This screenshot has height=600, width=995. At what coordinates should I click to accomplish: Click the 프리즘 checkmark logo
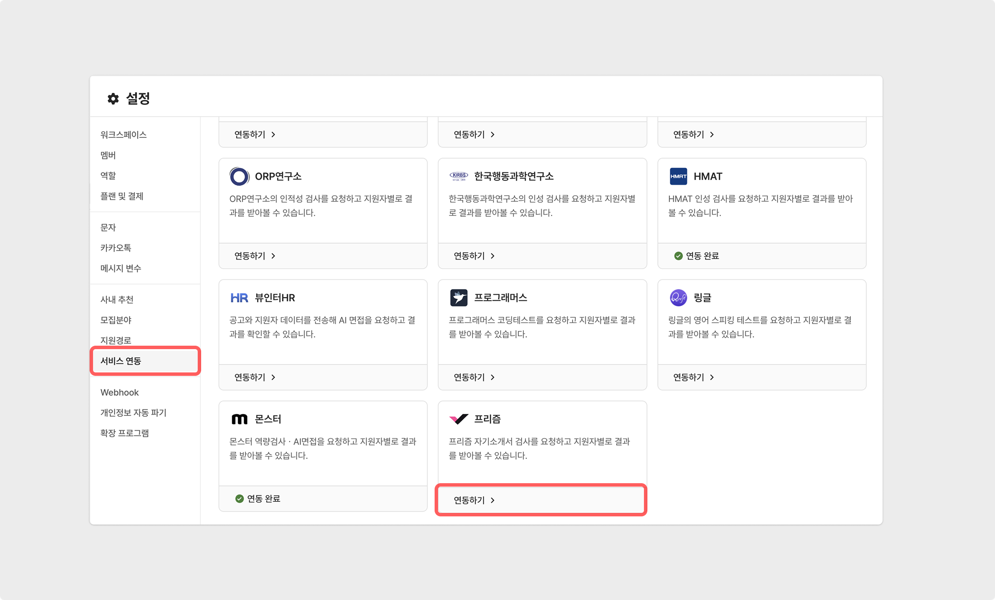(458, 419)
